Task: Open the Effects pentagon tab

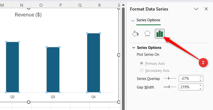Action: pos(147,34)
